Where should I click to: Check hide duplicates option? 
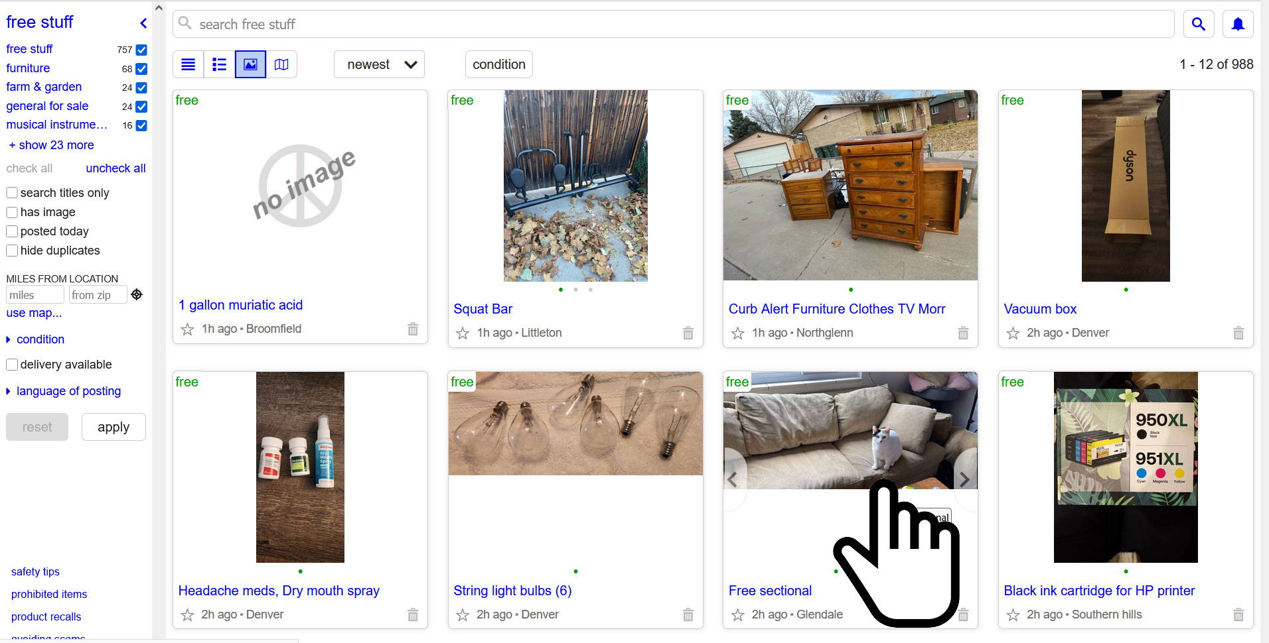click(x=12, y=251)
